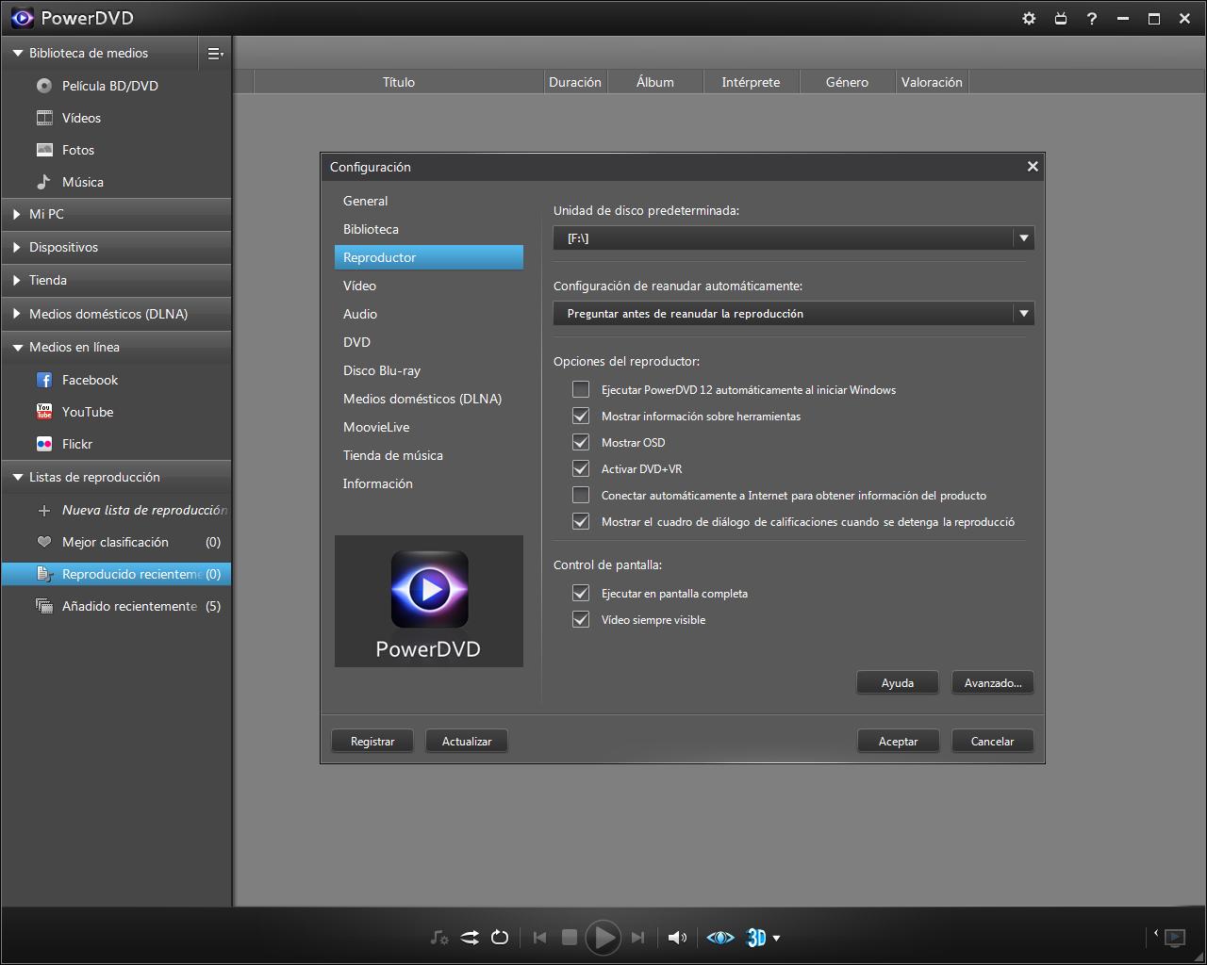Viewport: 1207px width, 965px height.
Task: Select Película BD/DVD disc icon
Action: pos(44,86)
